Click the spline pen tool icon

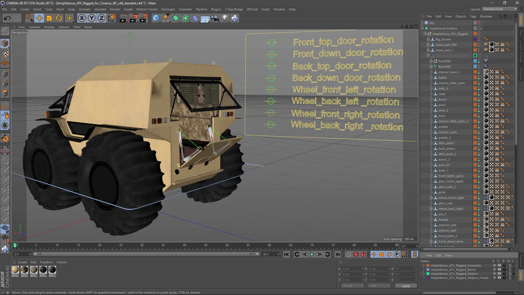[166, 18]
